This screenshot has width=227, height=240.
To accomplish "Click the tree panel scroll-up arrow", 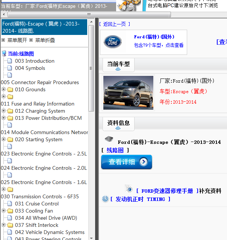I will point(91,22).
